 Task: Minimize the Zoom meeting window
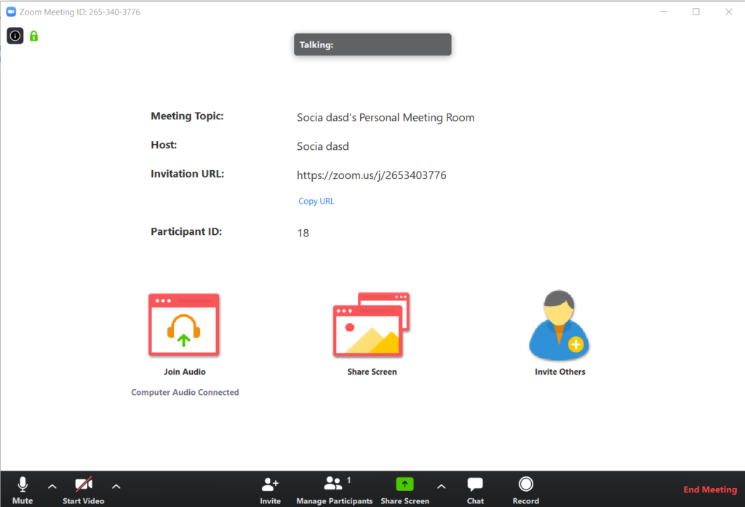[x=664, y=12]
